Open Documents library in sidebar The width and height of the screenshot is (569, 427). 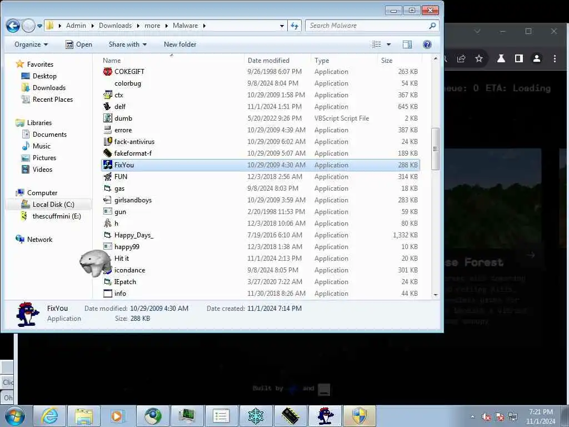(x=49, y=135)
